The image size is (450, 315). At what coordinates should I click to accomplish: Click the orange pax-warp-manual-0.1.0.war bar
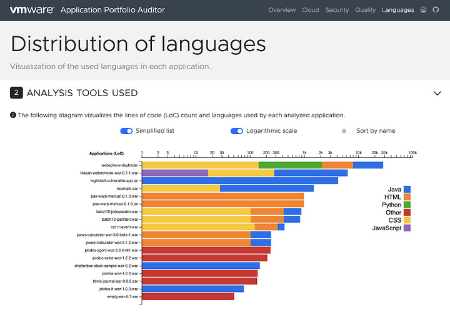(x=223, y=196)
